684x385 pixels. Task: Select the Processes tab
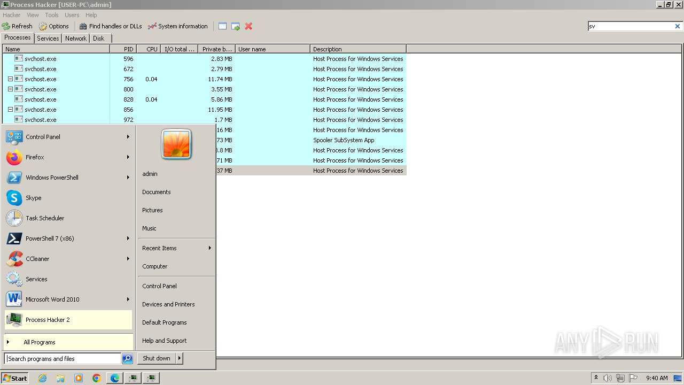click(18, 38)
